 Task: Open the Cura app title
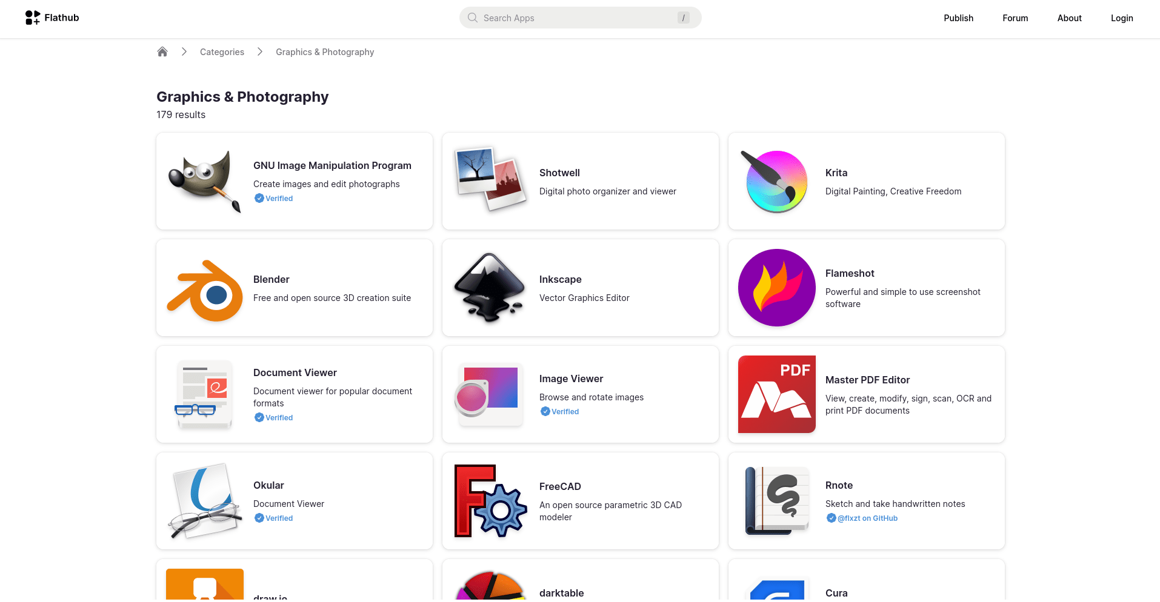[836, 593]
